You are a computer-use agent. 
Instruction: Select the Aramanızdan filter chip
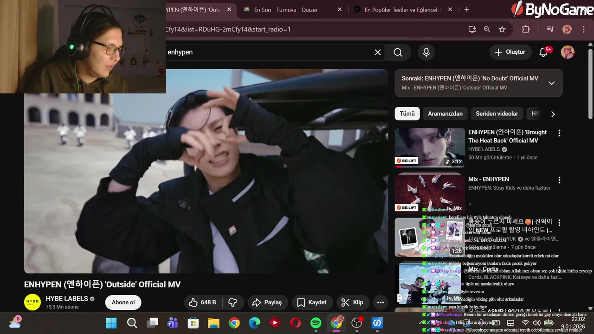445,114
